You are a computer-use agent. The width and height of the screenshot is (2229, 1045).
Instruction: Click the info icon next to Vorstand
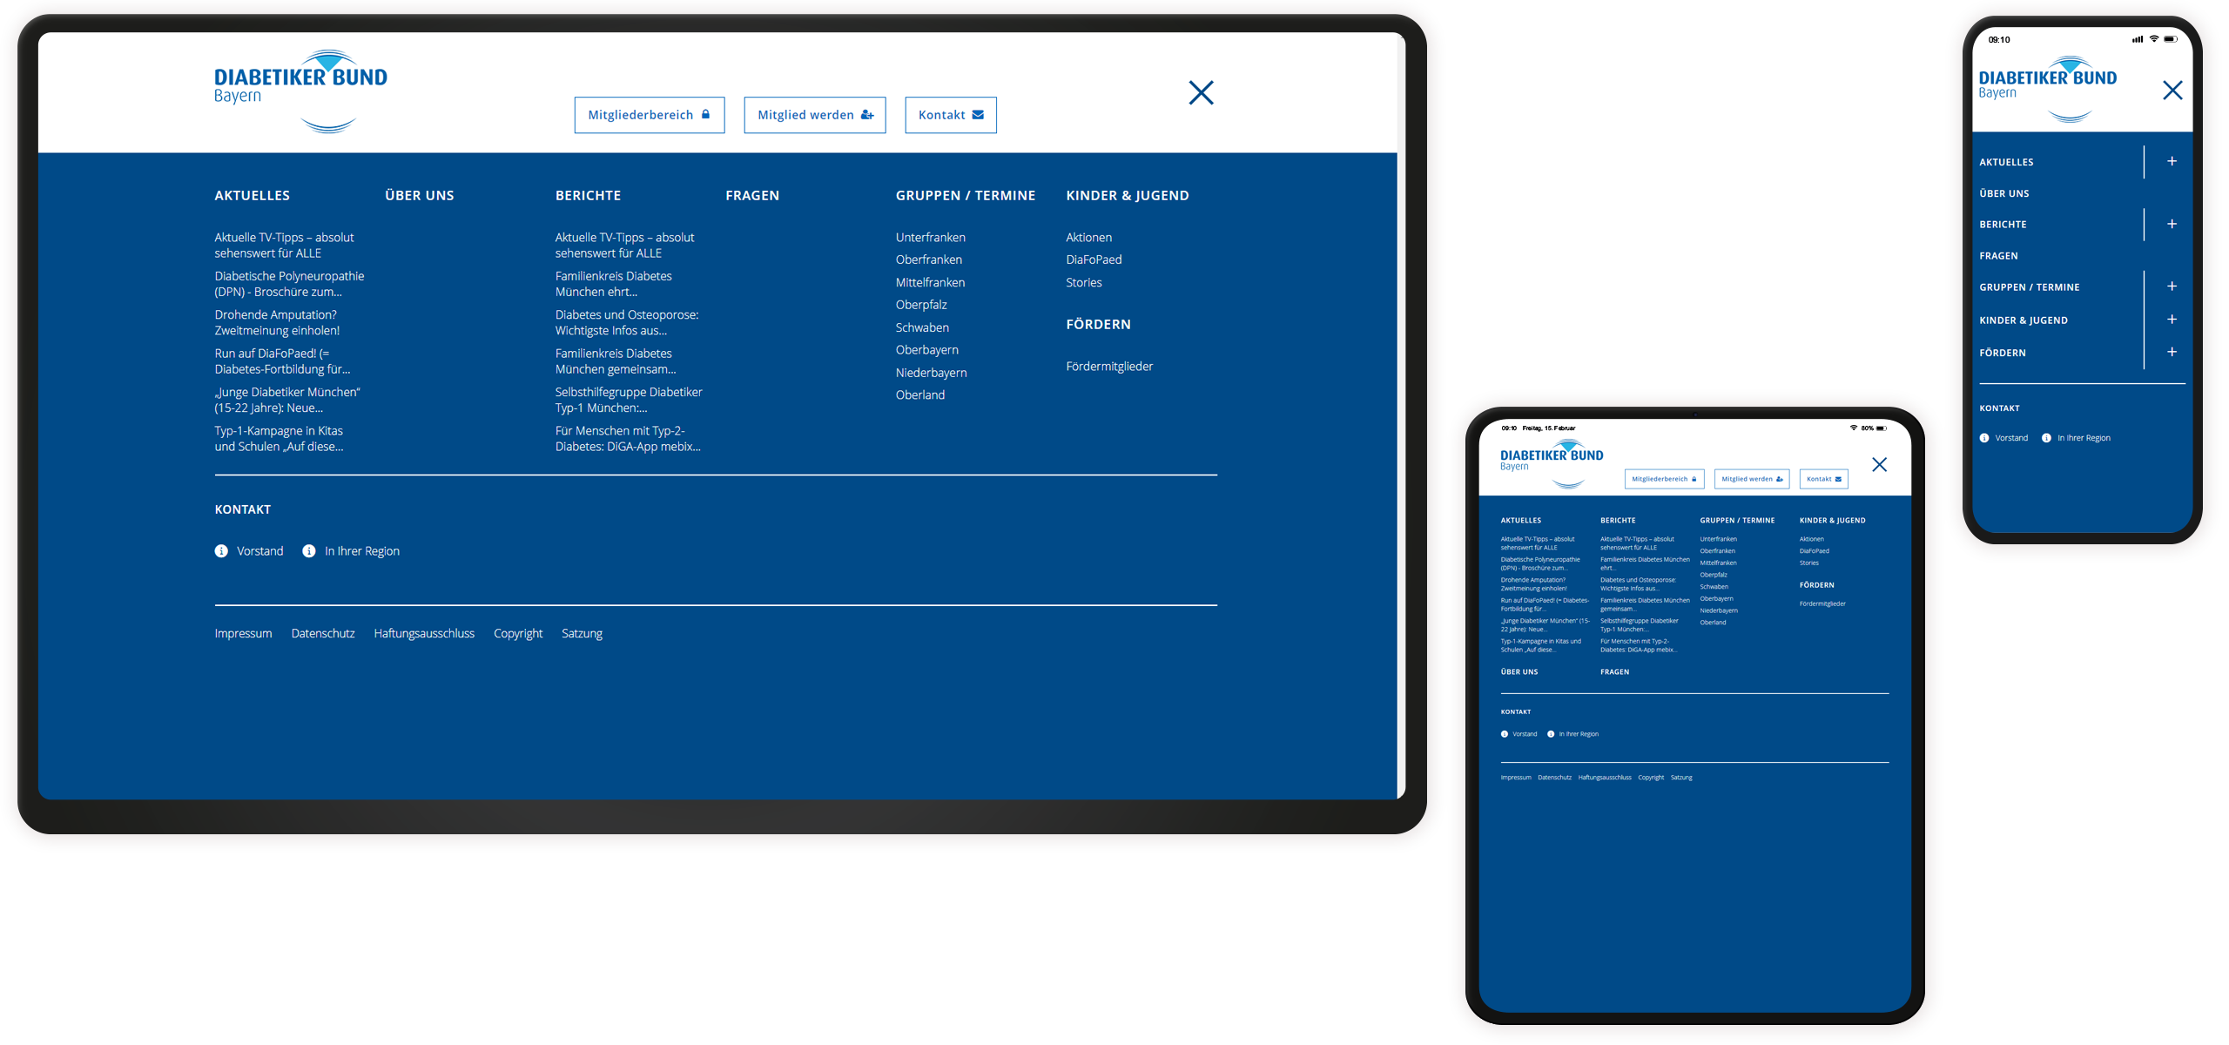point(220,550)
